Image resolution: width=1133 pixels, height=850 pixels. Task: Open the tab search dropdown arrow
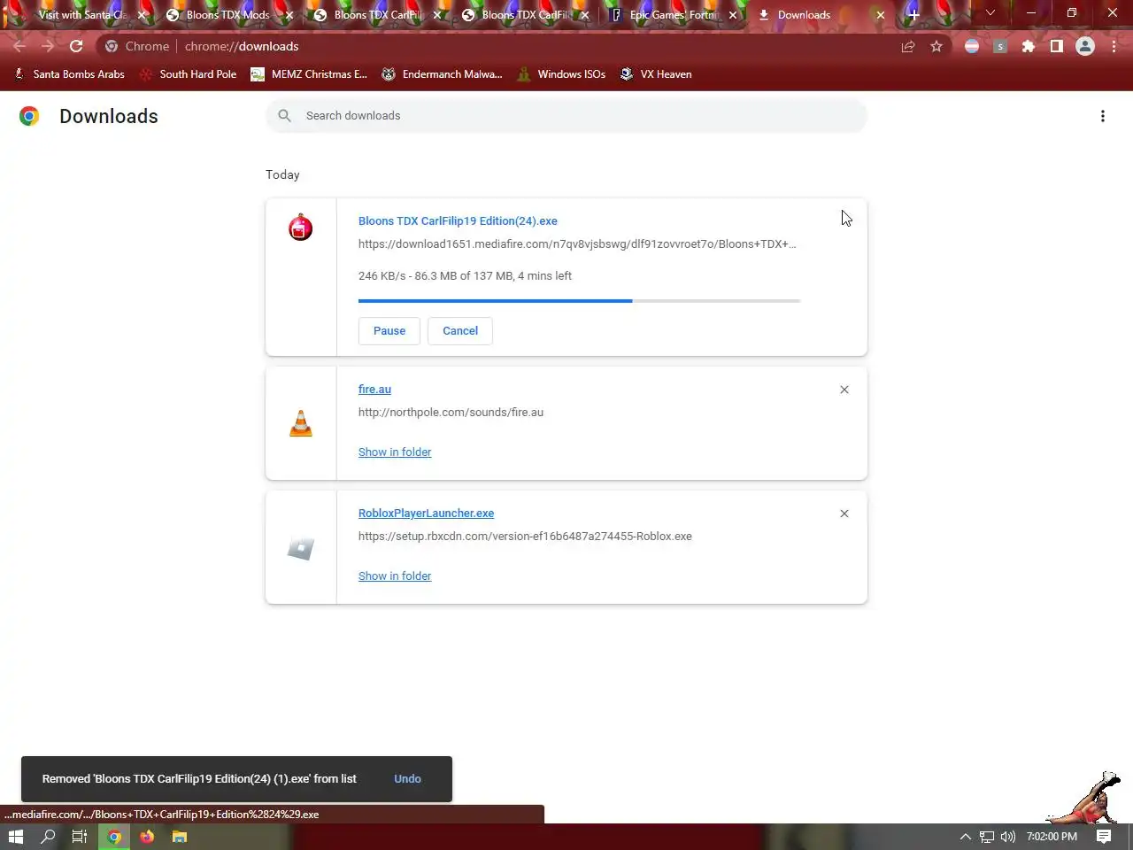pyautogui.click(x=990, y=13)
